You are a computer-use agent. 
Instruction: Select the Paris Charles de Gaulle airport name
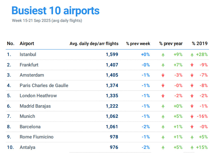point(44,86)
